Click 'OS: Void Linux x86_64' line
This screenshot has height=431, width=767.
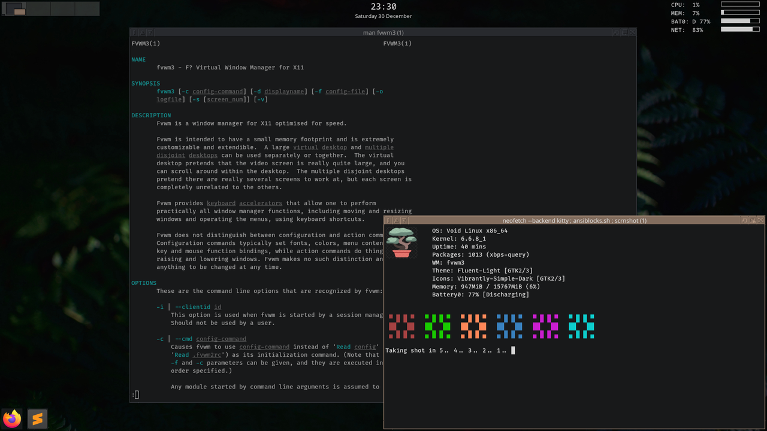(470, 230)
